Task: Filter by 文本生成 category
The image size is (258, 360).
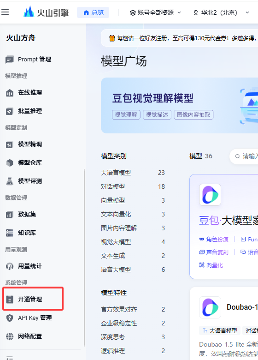Action: click(x=133, y=256)
